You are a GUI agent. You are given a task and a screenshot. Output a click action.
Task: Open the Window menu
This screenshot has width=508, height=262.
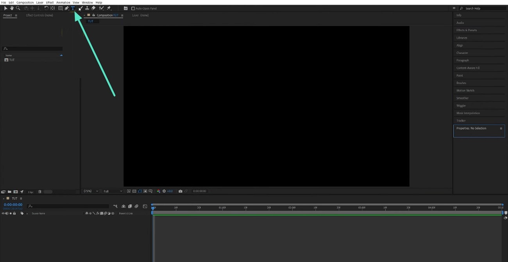coord(87,2)
